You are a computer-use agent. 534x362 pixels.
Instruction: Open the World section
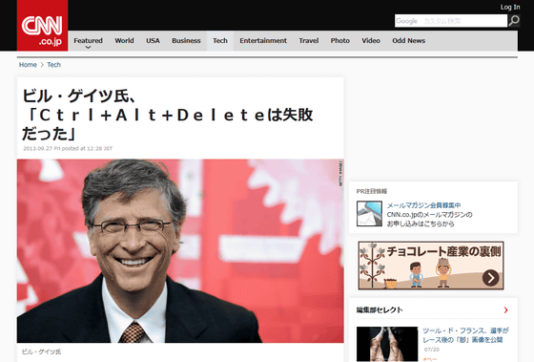coord(124,41)
